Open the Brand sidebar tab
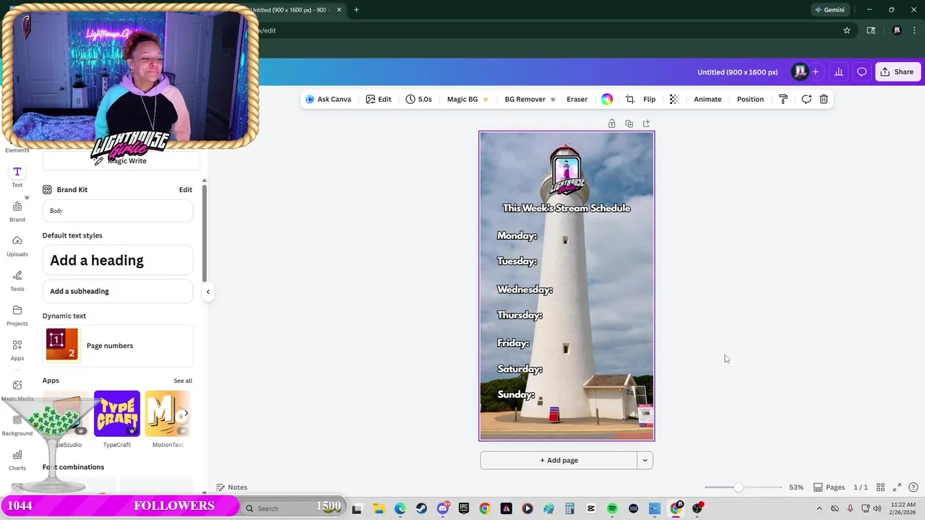The image size is (925, 520). (17, 212)
